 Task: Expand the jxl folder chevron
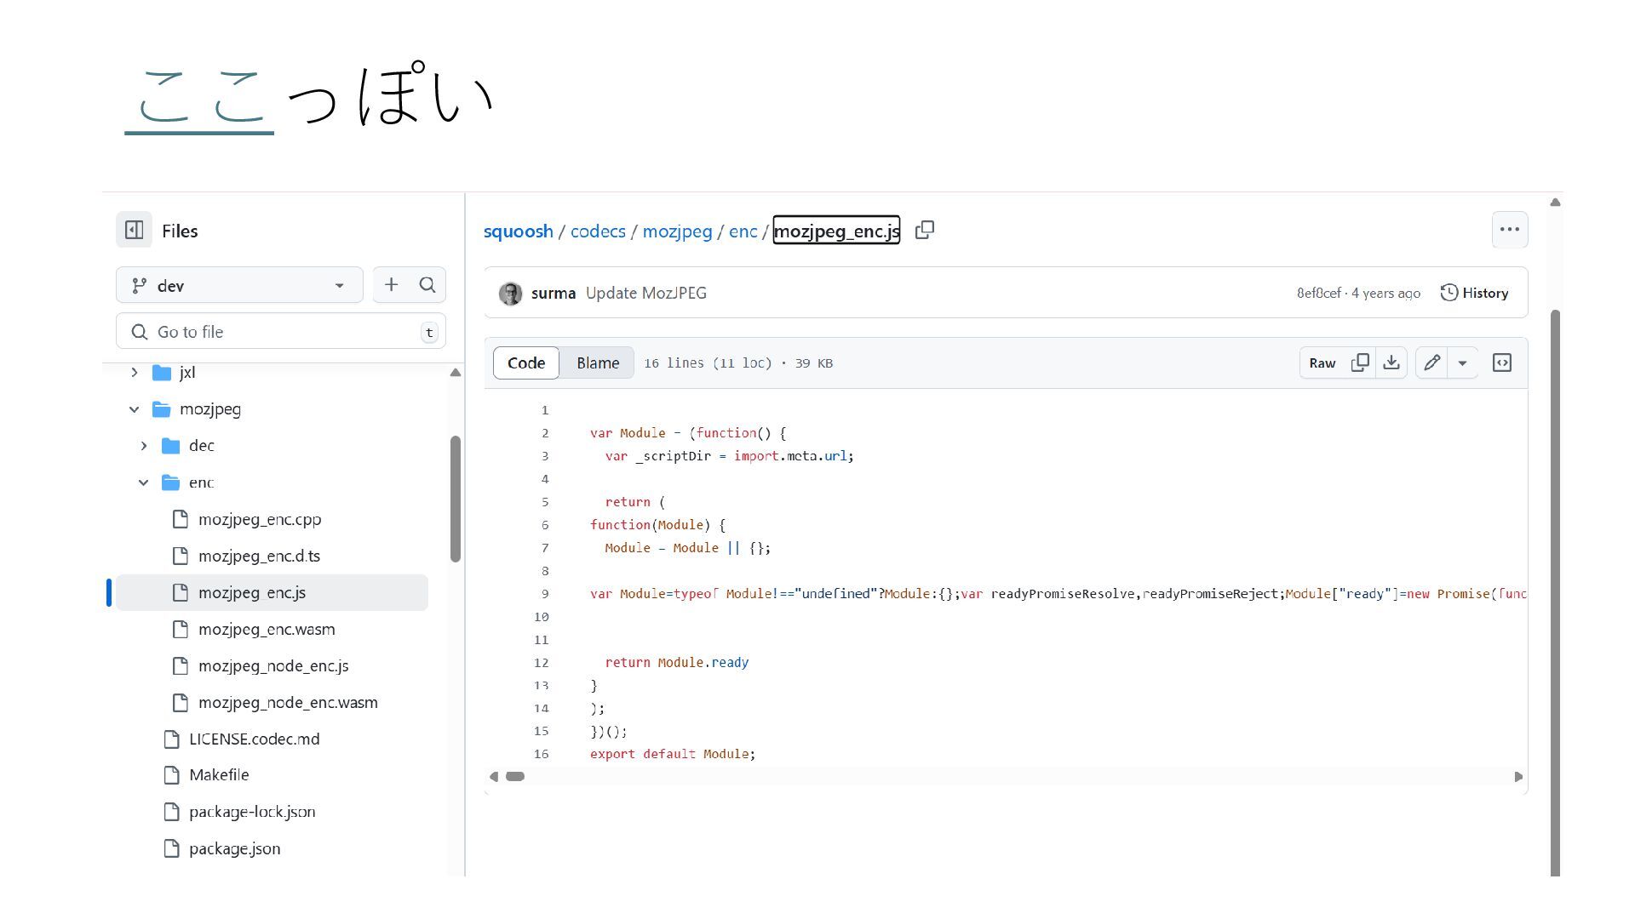point(134,373)
